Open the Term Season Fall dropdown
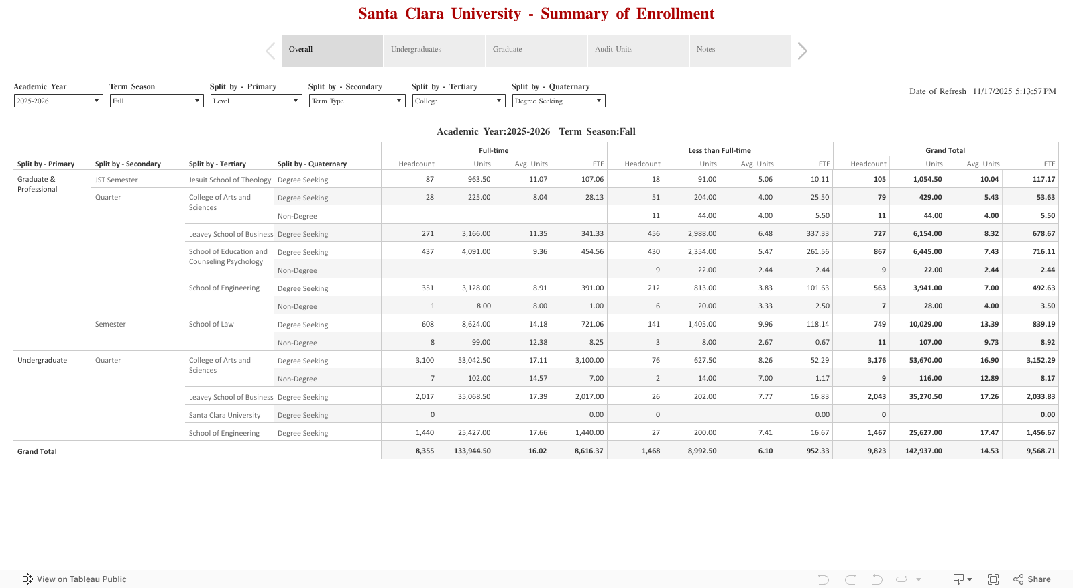 click(156, 101)
